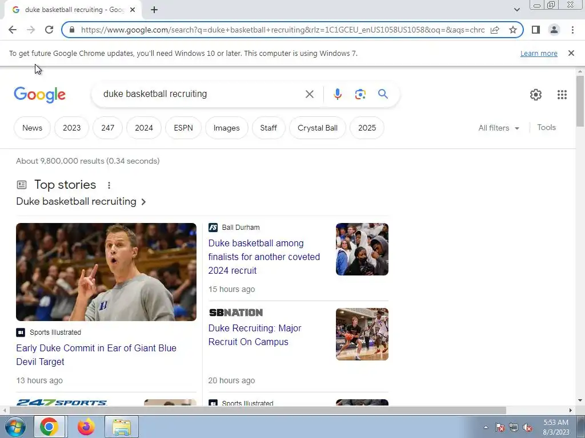
Task: Open the coach photo story thumbnail
Action: (x=106, y=272)
